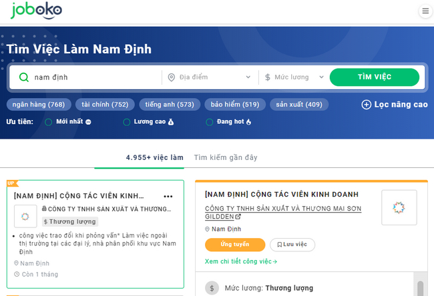434x296 pixels.
Task: Open the Lọc nâng cao advanced filter
Action: [395, 105]
